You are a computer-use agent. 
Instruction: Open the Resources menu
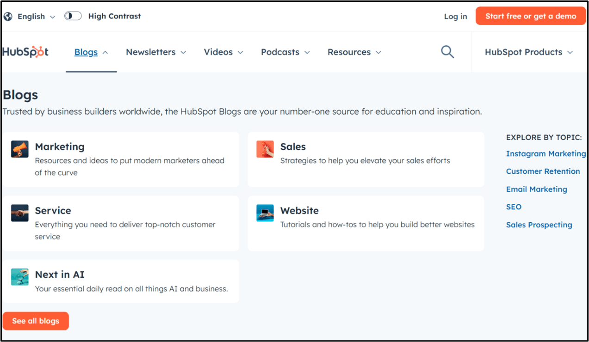pyautogui.click(x=354, y=52)
